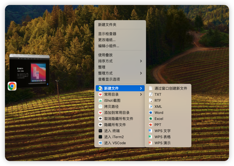The width and height of the screenshot is (234, 166).
Task: Click the heart icon beside 添加到常用目录
Action: [100, 113]
